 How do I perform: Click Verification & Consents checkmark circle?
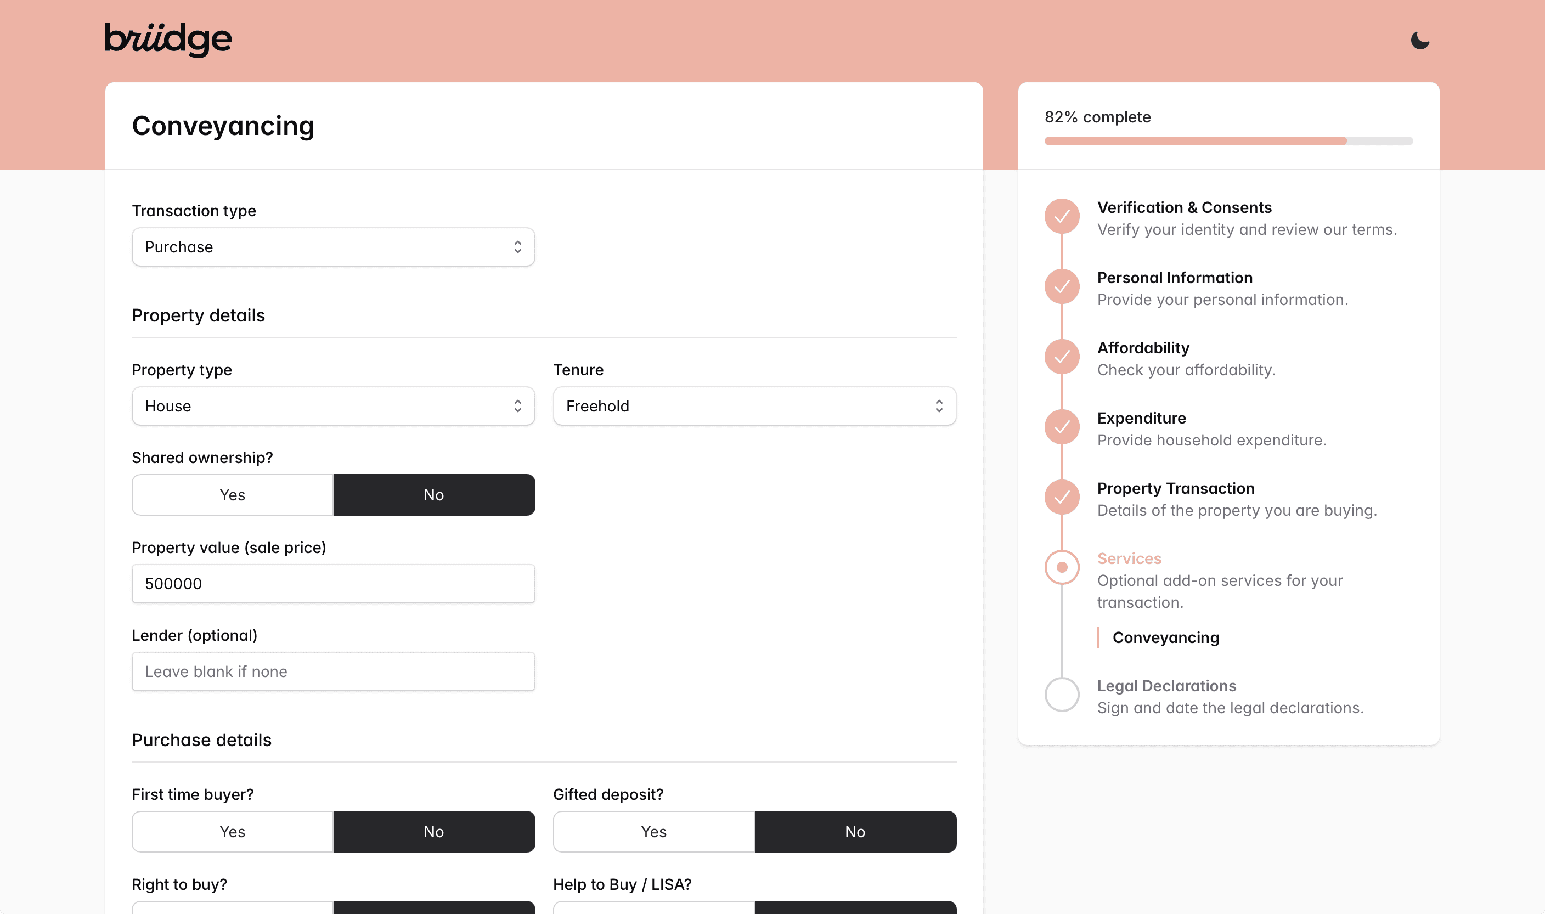click(x=1062, y=216)
